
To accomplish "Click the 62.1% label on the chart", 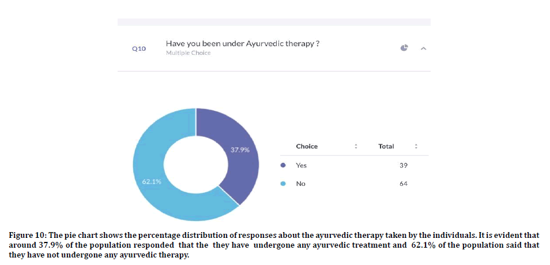I will 152,182.
